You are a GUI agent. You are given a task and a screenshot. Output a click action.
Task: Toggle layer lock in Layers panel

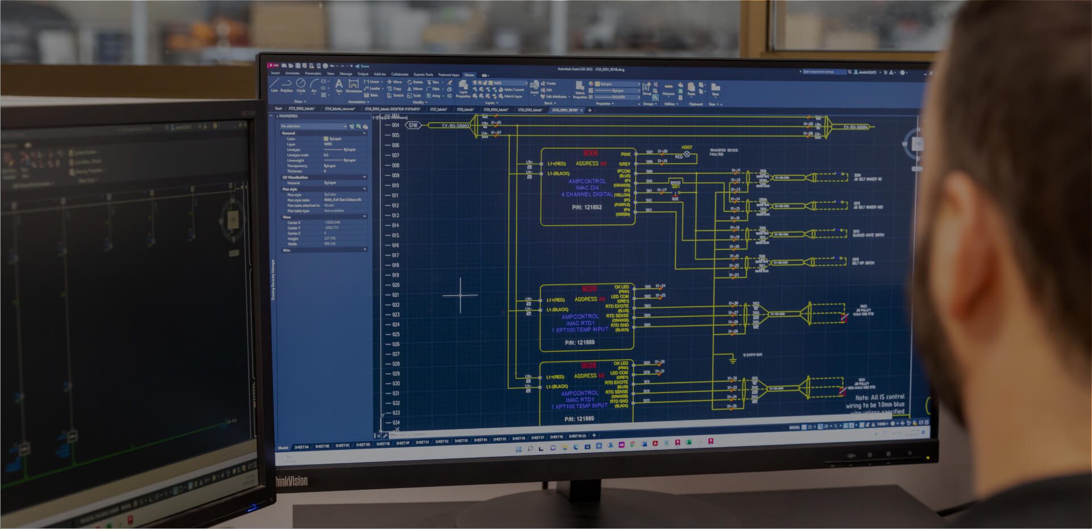click(x=484, y=82)
